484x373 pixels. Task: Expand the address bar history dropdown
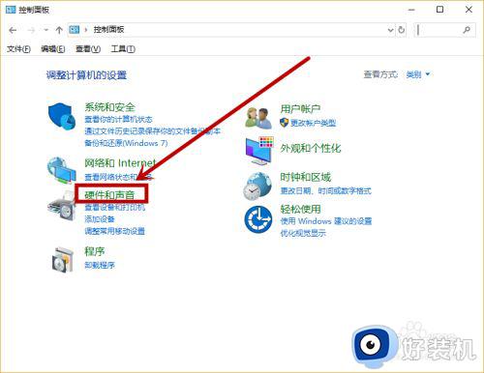click(390, 30)
